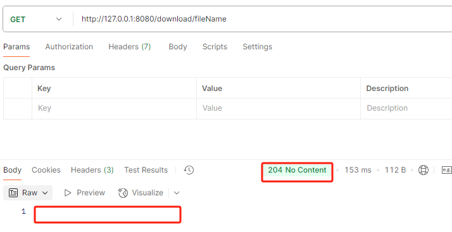This screenshot has height=232, width=452.
Task: Click the Raw format icon
Action: 13,193
